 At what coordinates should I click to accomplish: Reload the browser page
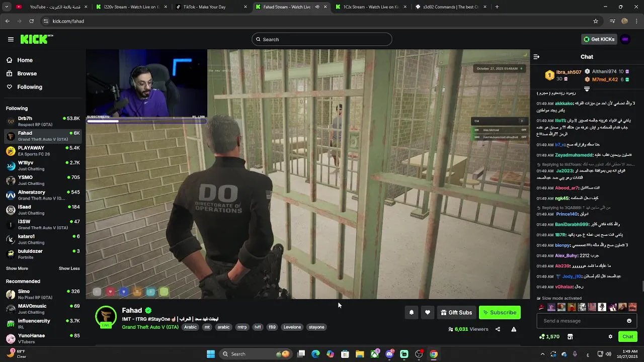pos(31,21)
